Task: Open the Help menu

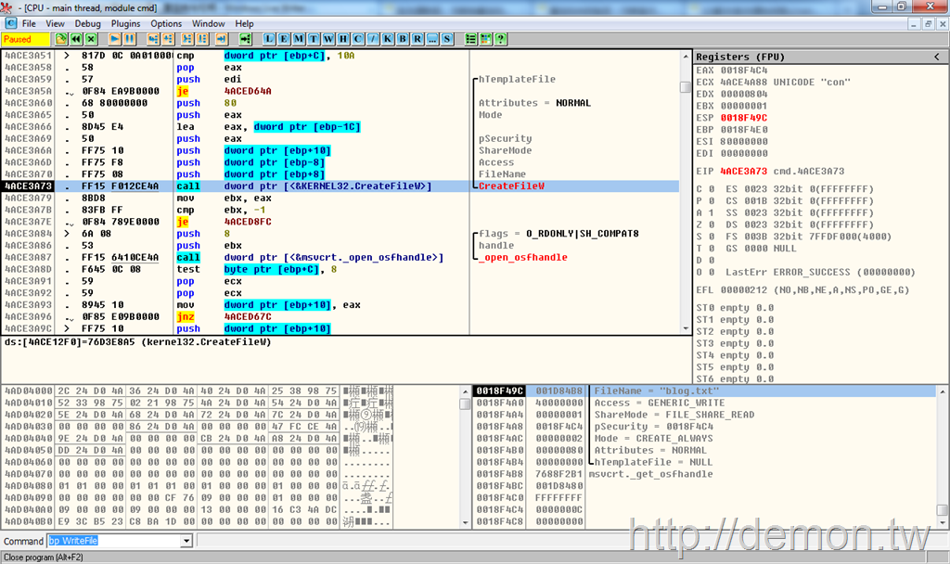Action: click(245, 23)
